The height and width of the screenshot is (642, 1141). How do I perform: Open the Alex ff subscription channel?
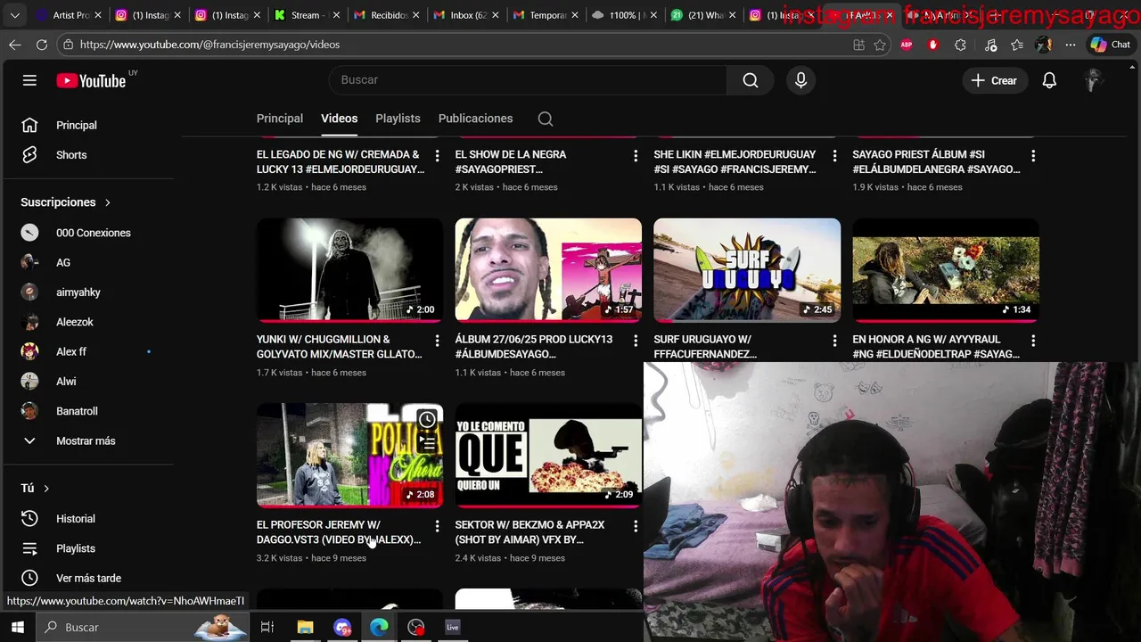click(x=71, y=351)
